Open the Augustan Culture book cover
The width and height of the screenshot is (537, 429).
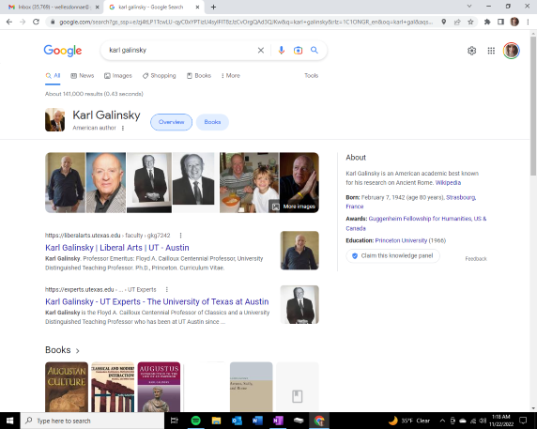tap(67, 387)
